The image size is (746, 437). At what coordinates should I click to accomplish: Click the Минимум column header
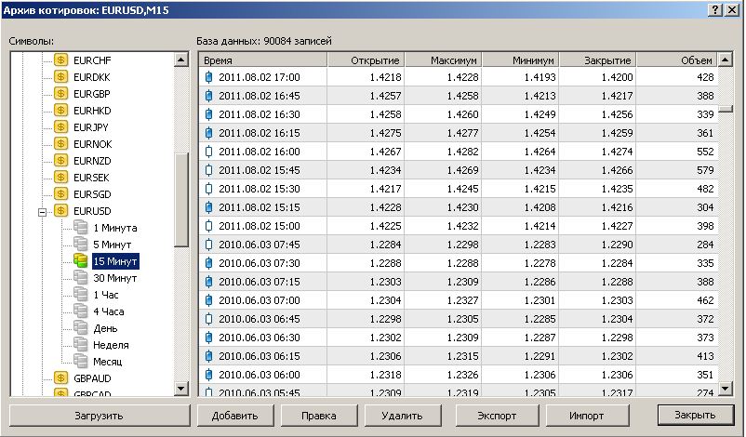click(521, 60)
